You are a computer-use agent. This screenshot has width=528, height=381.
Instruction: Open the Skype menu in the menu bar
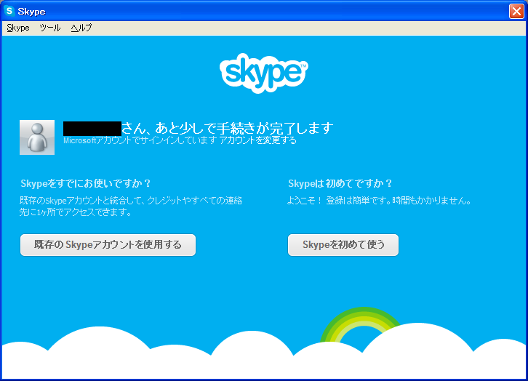pos(18,28)
